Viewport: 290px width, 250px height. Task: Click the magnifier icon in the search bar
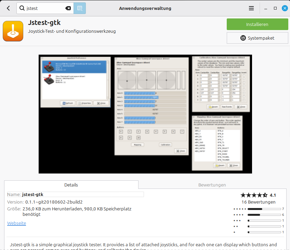21,8
